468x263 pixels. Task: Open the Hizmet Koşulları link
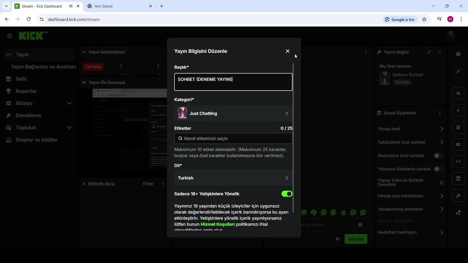pyautogui.click(x=218, y=224)
